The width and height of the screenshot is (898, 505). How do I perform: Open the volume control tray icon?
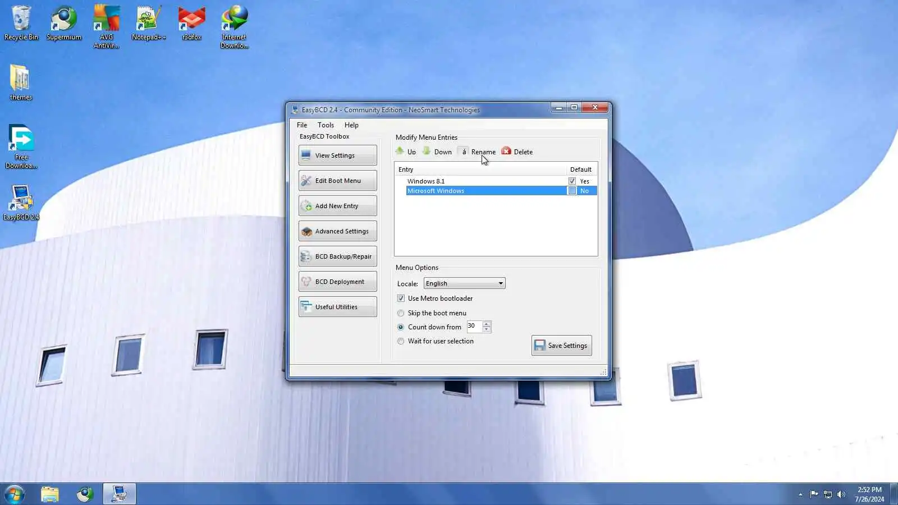[841, 494]
